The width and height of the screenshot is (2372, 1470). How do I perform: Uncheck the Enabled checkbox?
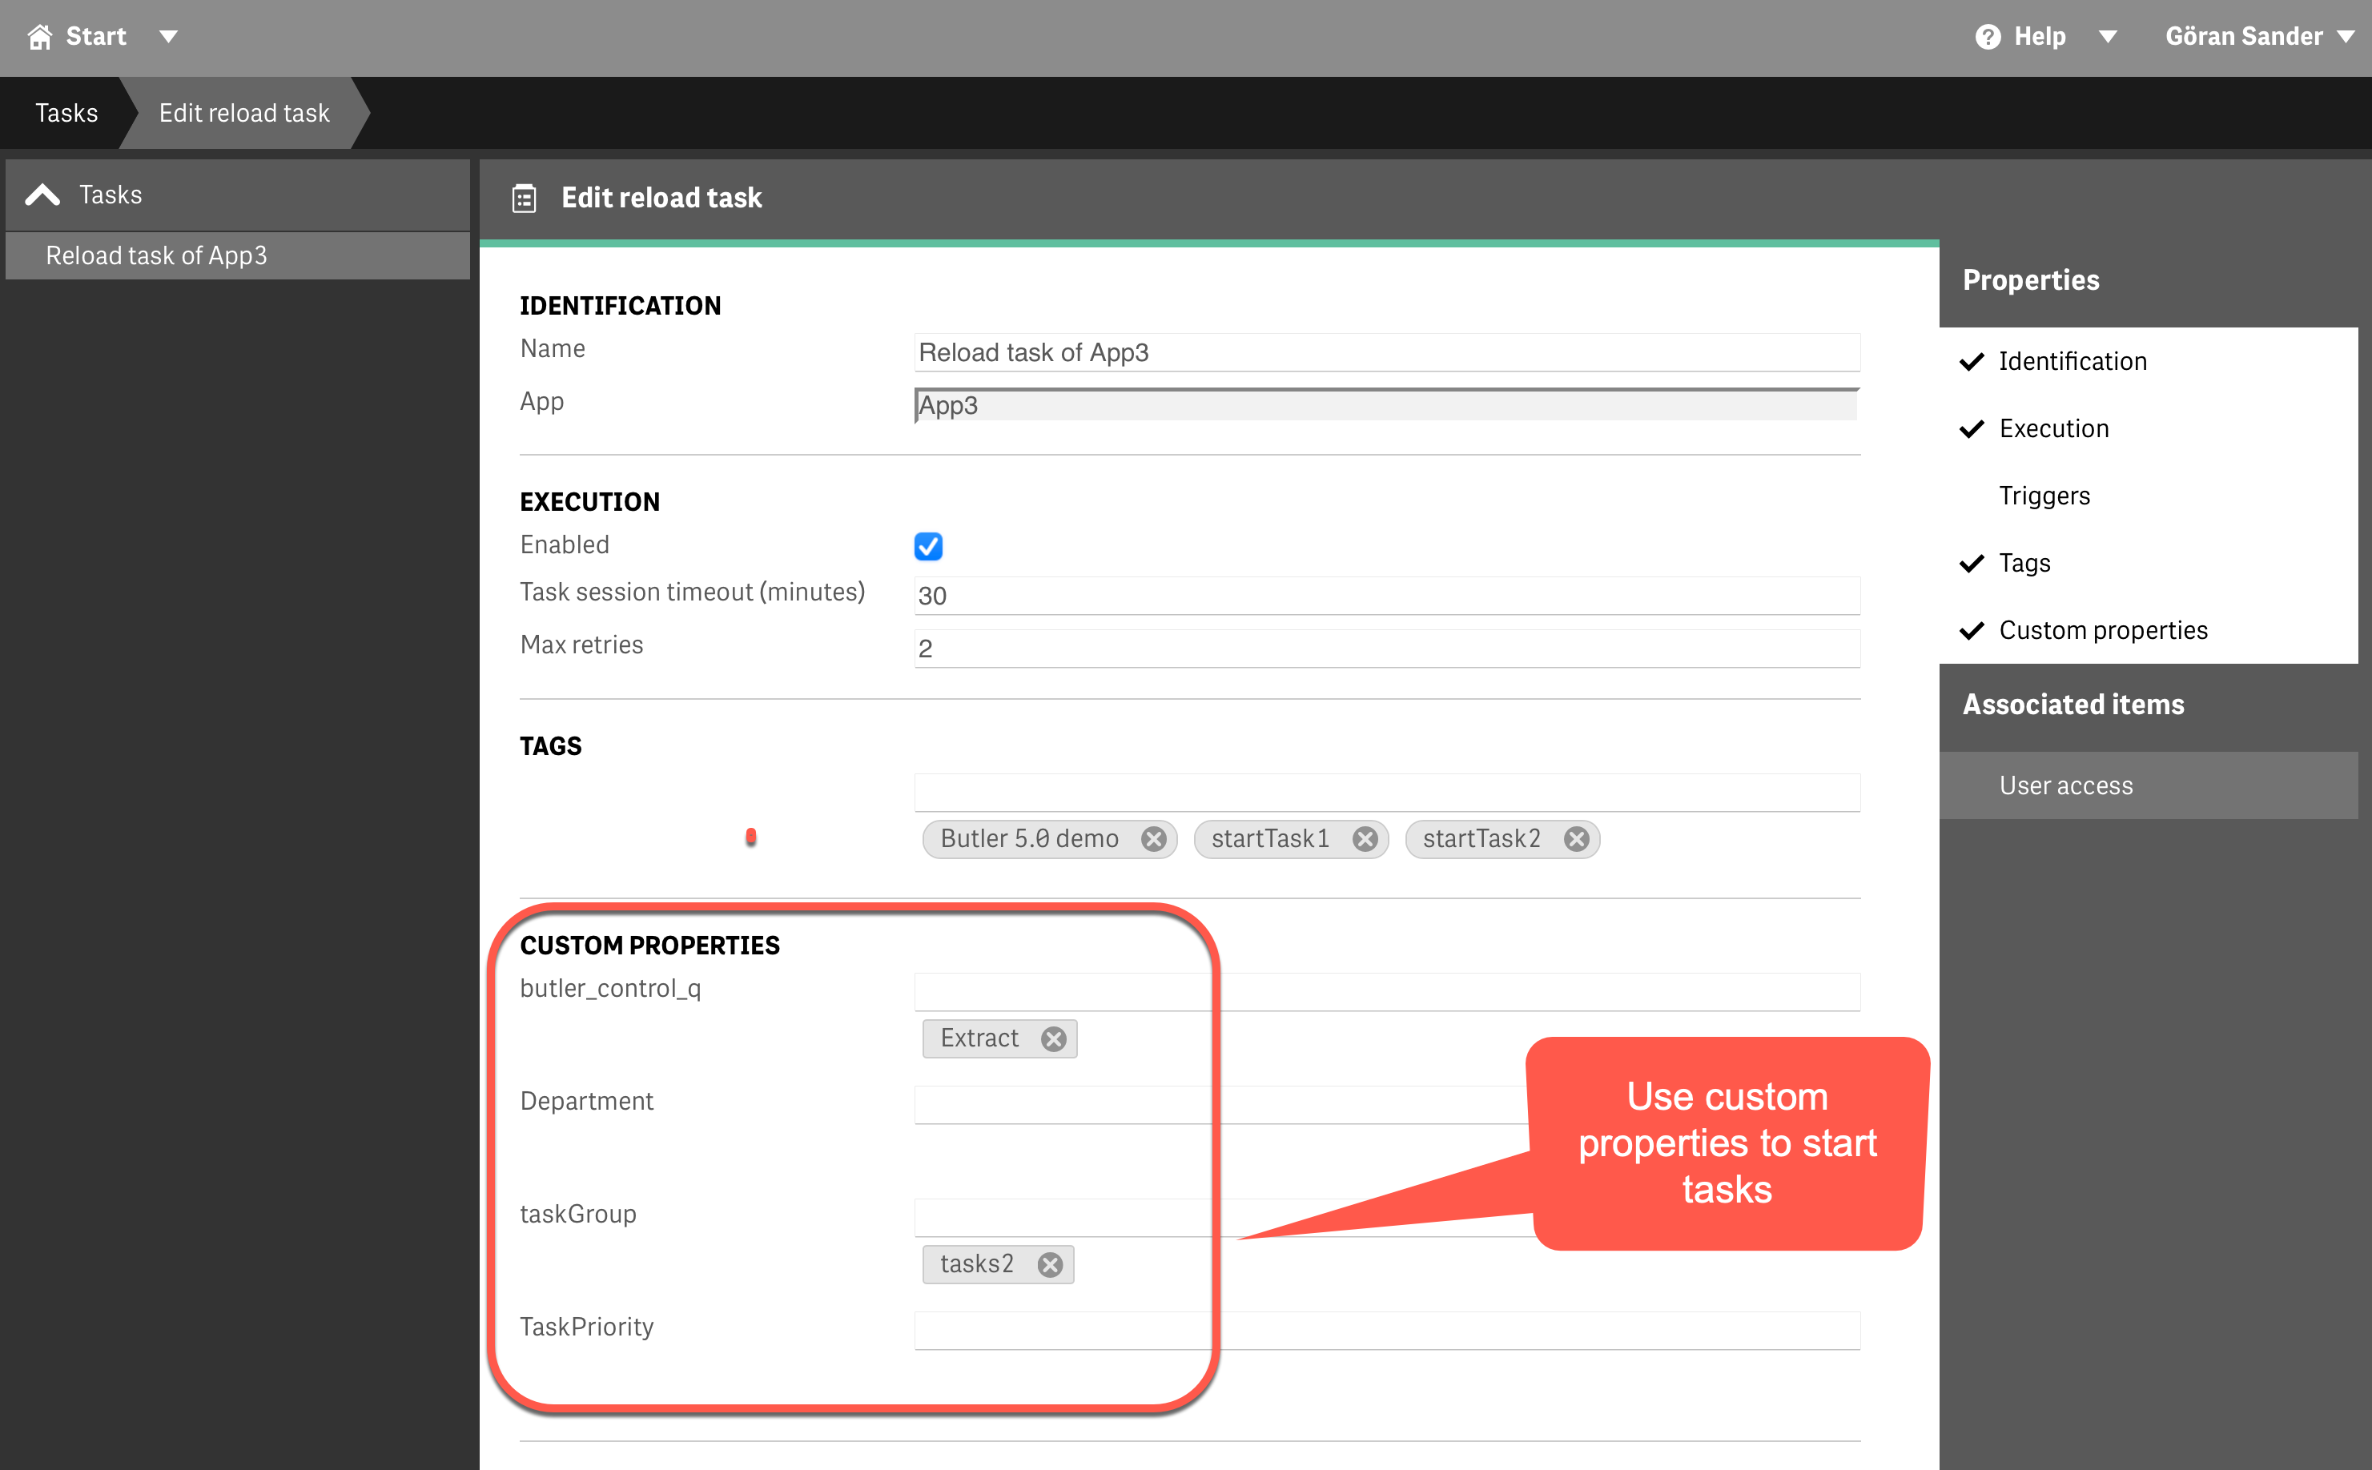tap(928, 546)
